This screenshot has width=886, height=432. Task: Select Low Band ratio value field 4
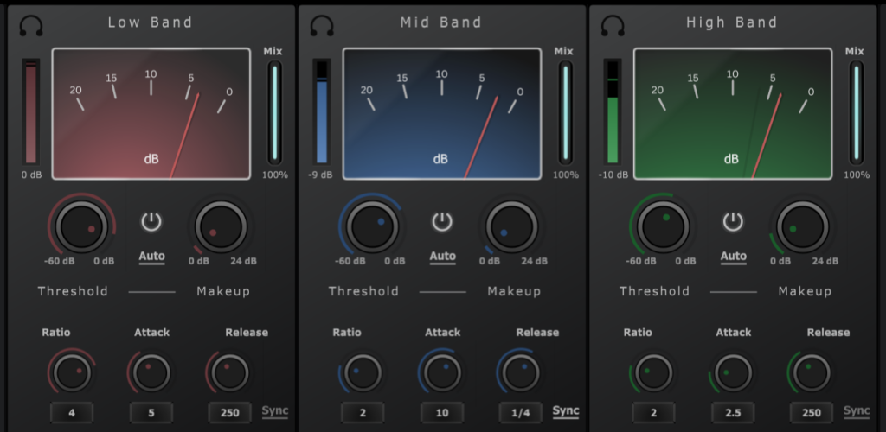click(72, 413)
